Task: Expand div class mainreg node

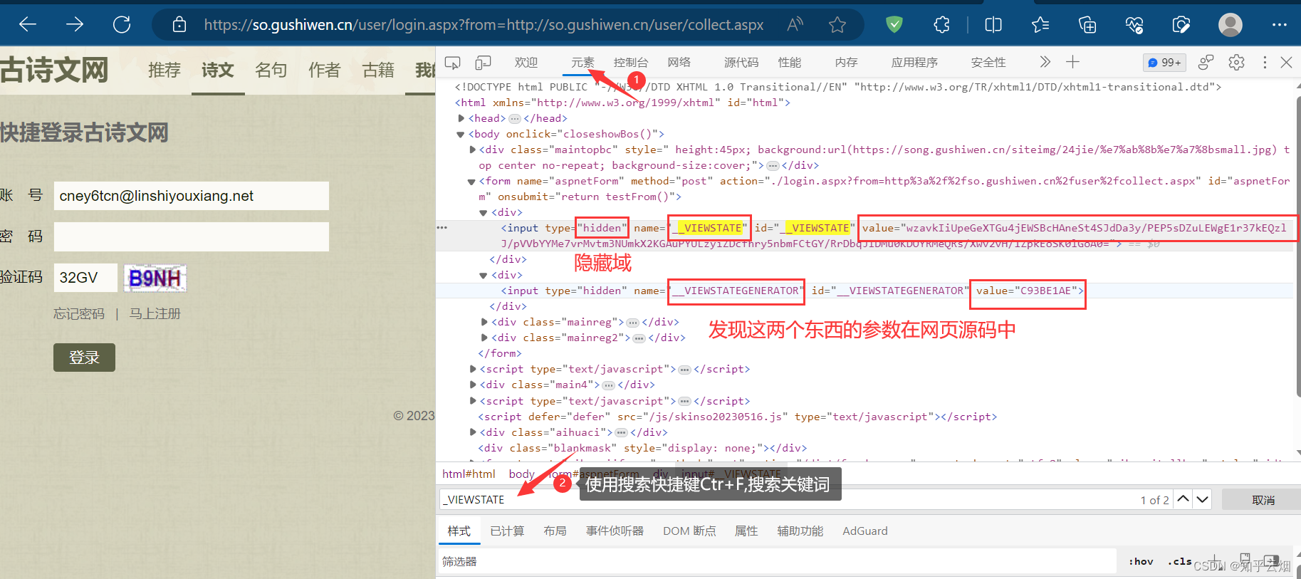Action: tap(485, 322)
